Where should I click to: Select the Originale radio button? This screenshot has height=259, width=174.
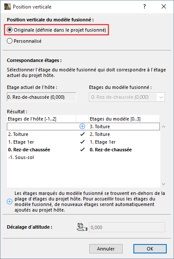pos(9,30)
